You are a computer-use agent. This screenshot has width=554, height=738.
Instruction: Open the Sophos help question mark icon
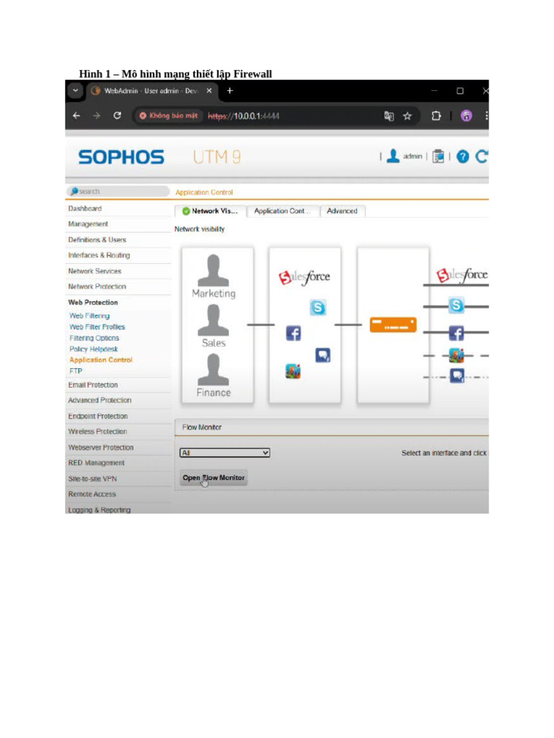coord(462,156)
